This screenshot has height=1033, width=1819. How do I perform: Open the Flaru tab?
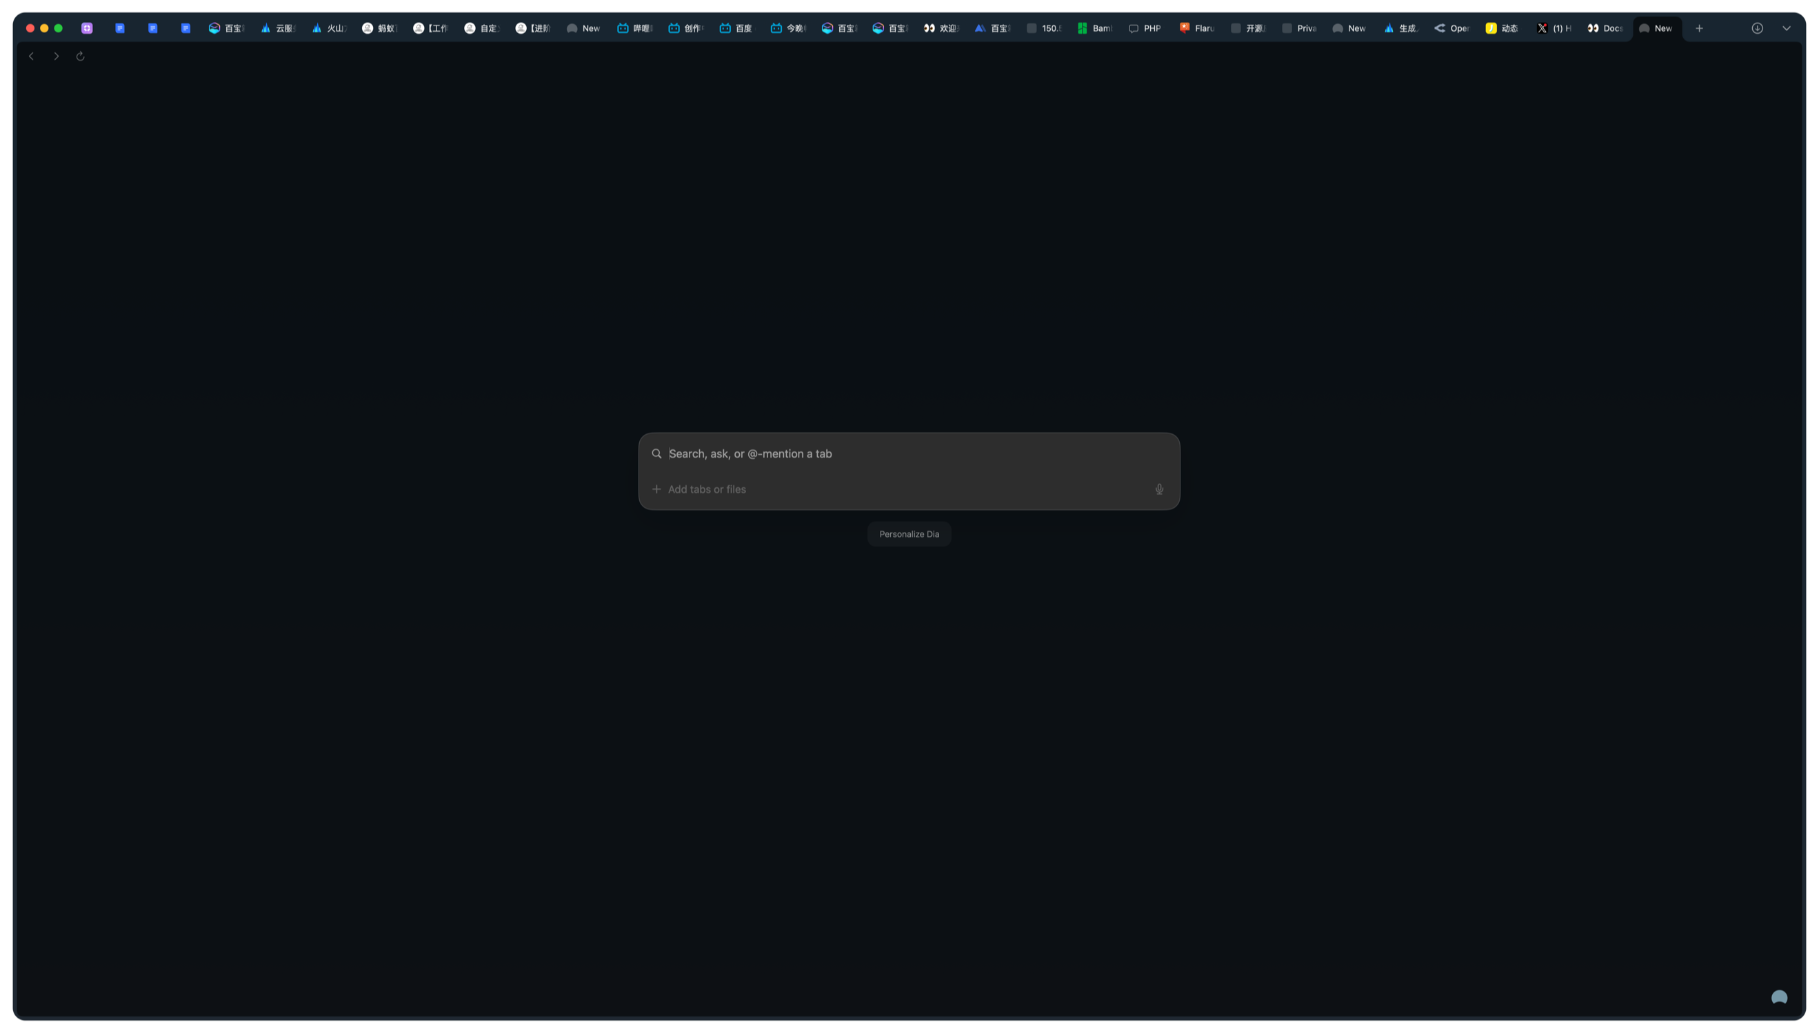click(1196, 28)
